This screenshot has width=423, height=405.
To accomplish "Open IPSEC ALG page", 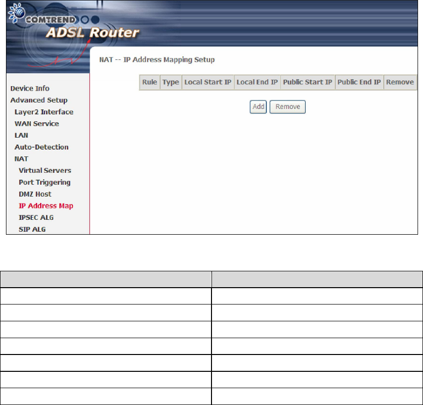I will pyautogui.click(x=36, y=217).
